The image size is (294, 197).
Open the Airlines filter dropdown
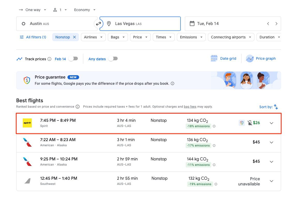click(x=93, y=37)
